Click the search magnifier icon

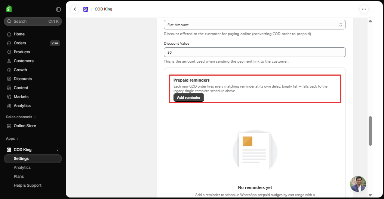click(9, 22)
